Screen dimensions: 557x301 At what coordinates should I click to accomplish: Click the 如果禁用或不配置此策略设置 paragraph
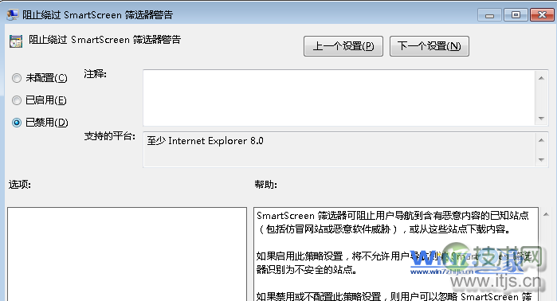(x=394, y=296)
